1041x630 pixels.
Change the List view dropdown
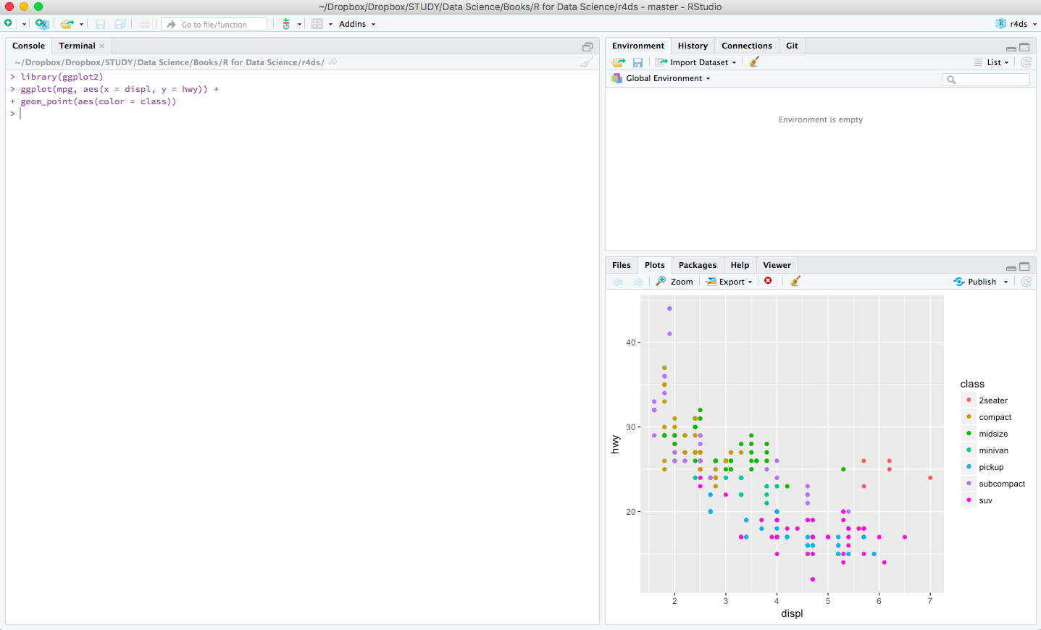(x=992, y=62)
